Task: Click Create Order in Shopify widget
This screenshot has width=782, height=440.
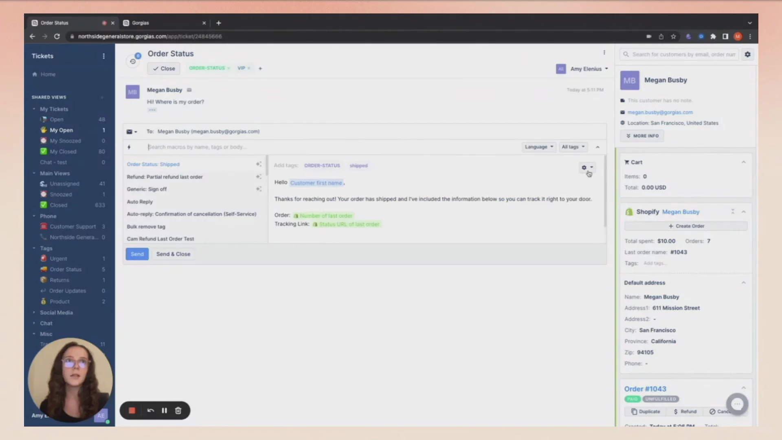Action: point(686,226)
